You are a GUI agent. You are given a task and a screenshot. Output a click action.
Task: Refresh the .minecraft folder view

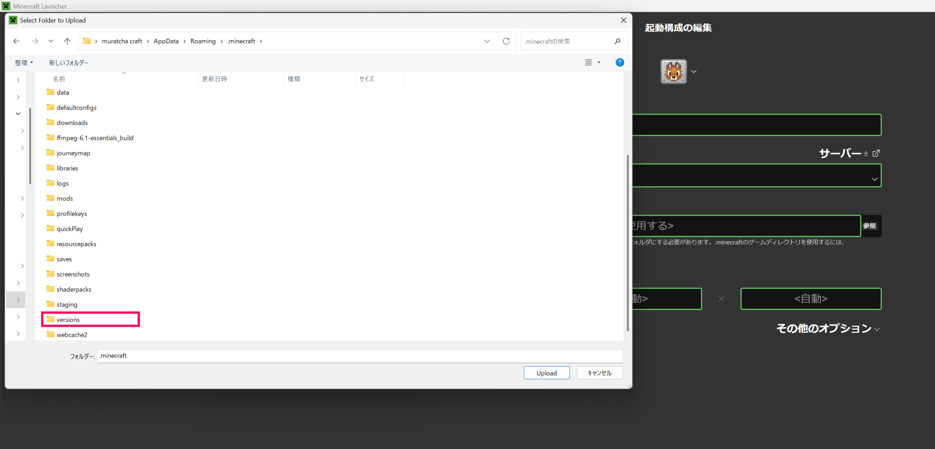506,41
